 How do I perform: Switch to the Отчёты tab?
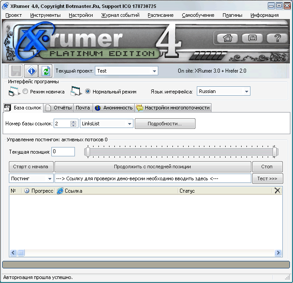tap(59, 108)
